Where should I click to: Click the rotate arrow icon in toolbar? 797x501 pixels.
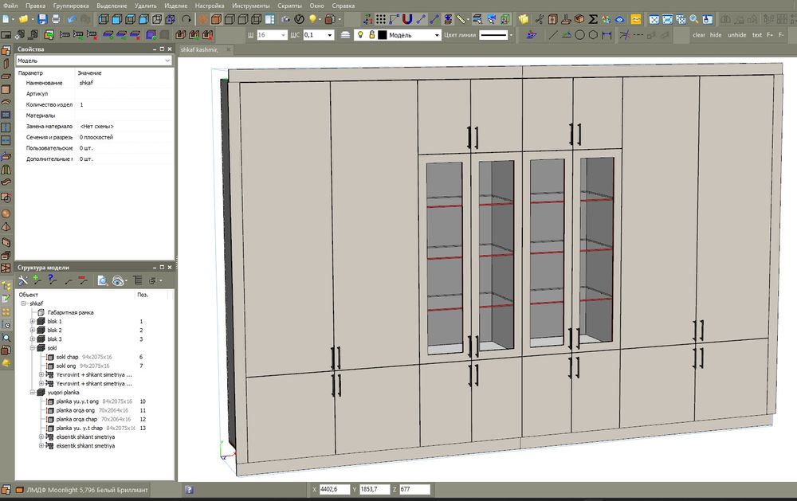[186, 18]
